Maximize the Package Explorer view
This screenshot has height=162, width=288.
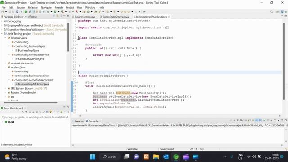click(68, 16)
